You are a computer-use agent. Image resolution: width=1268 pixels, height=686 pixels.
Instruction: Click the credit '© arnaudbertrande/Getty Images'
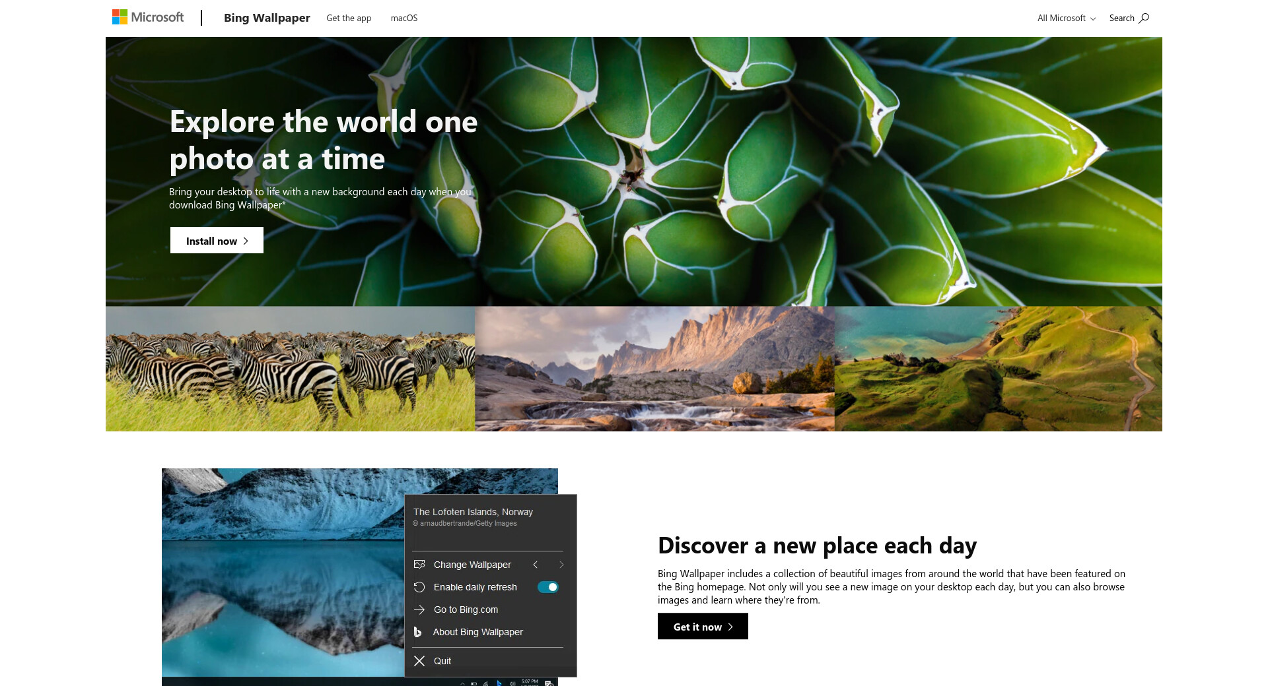(465, 523)
